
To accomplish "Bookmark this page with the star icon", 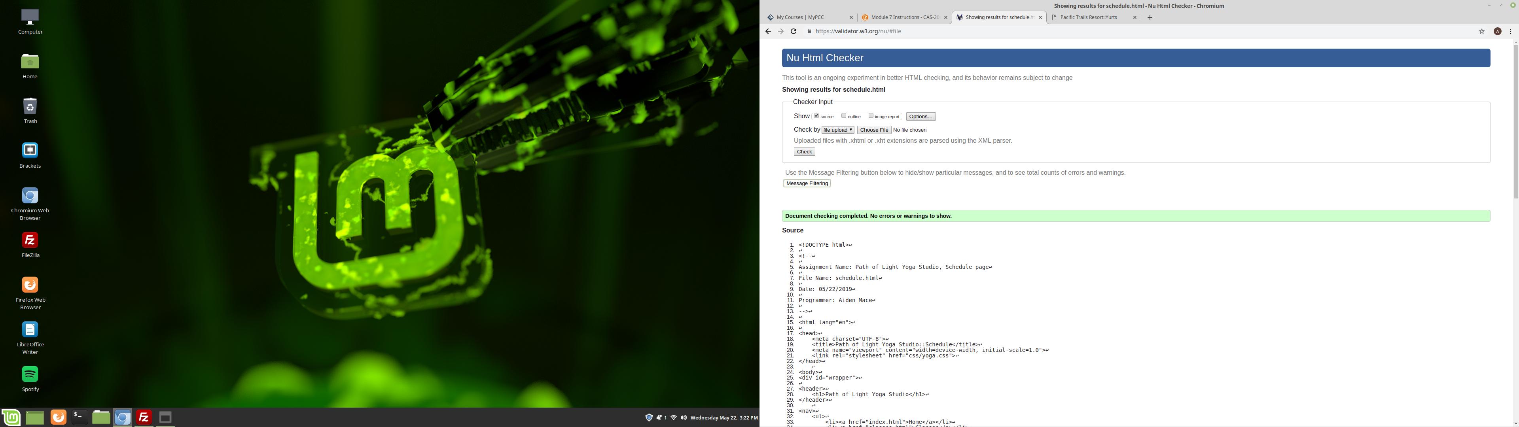I will click(x=1481, y=32).
